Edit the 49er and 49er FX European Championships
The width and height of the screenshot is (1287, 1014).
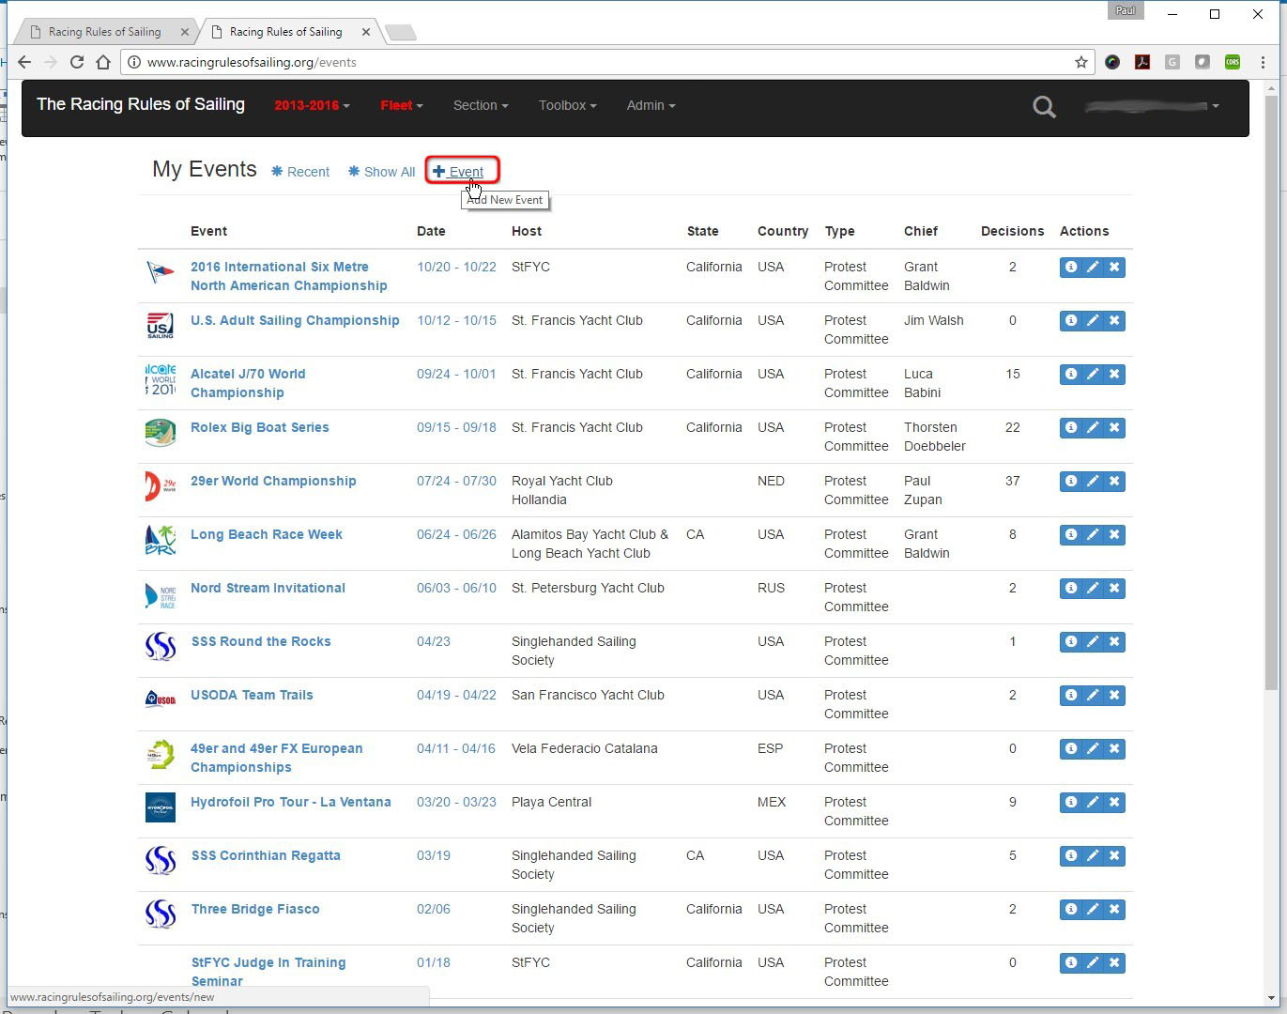(1093, 748)
